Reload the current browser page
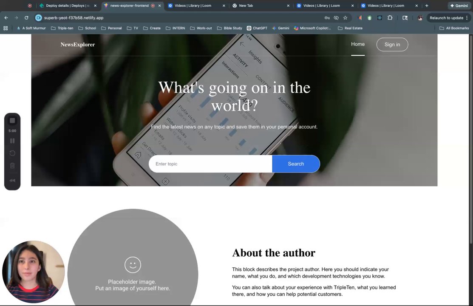Viewport: 473px width, 306px height. point(26,18)
